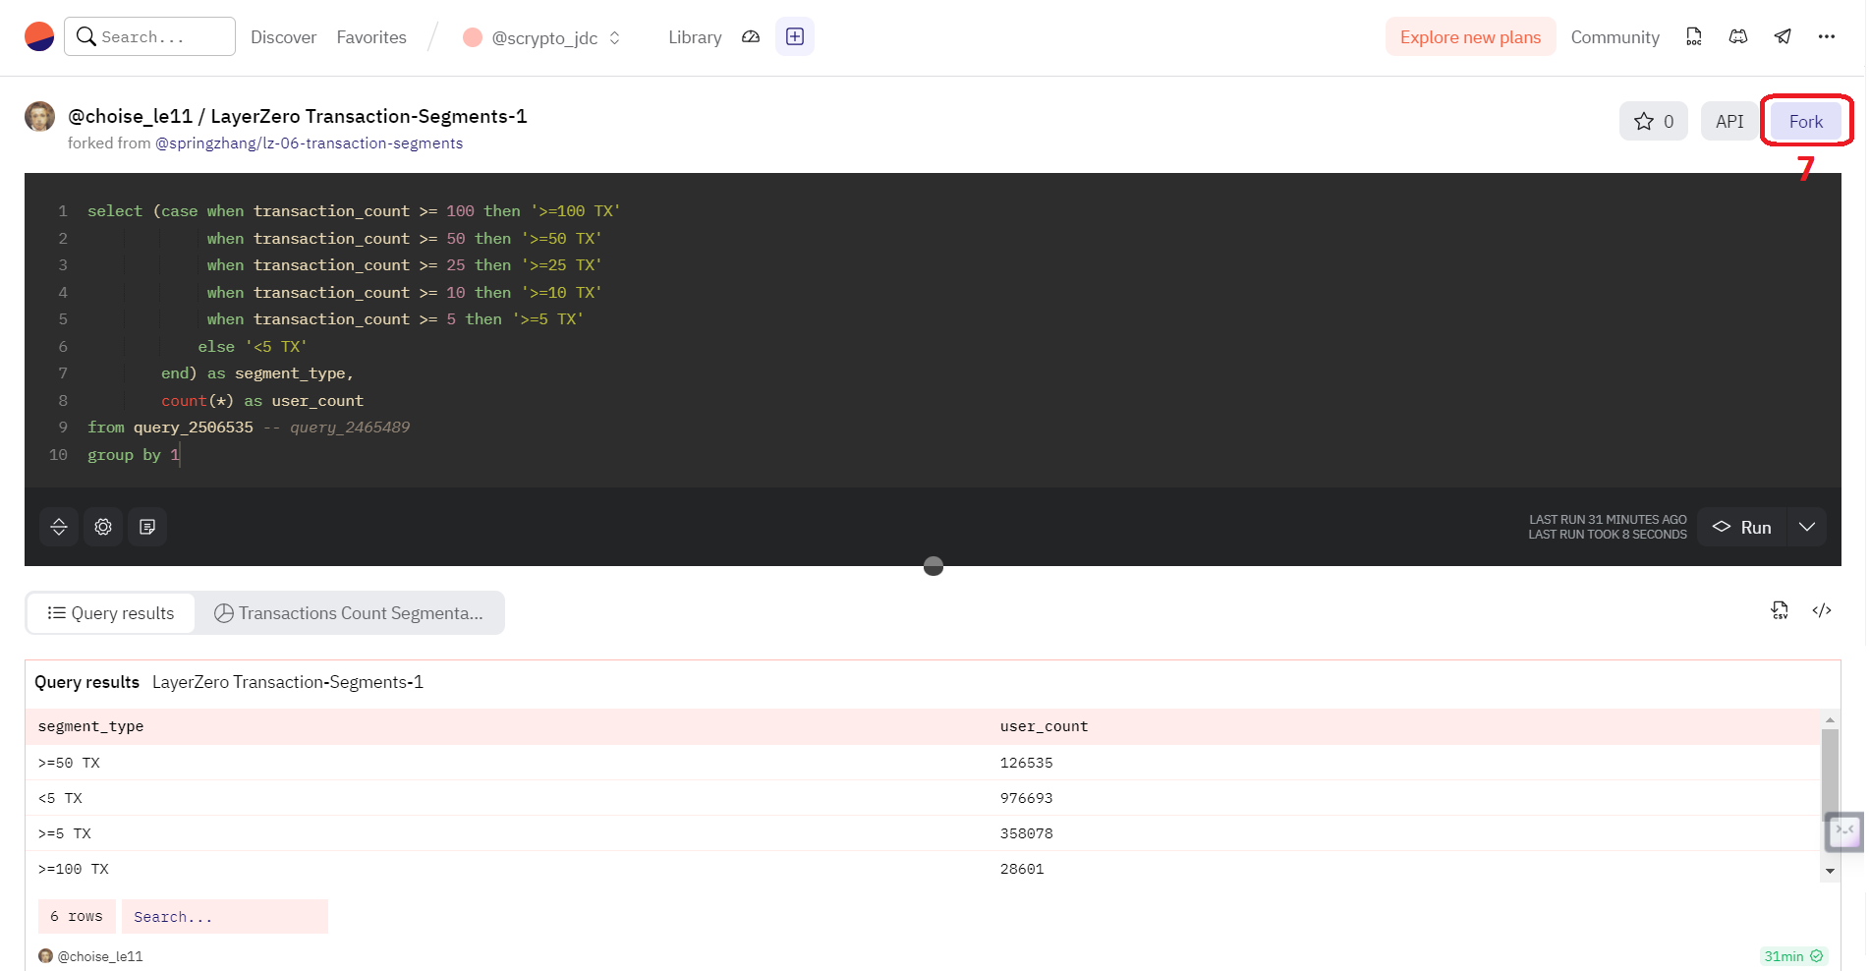1869x971 pixels.
Task: Open the Discover menu item
Action: pos(283,37)
